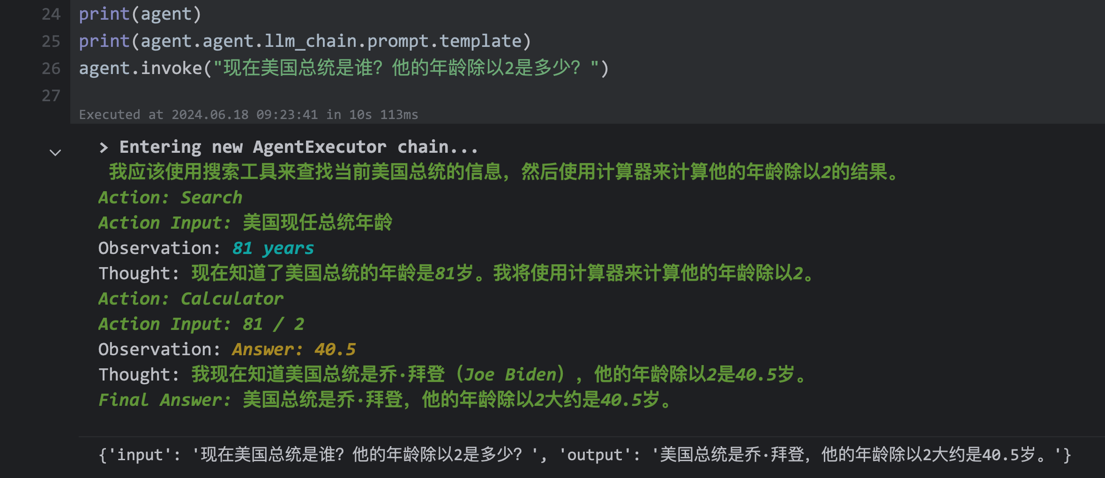Click the "Final Answer" output line

(384, 400)
